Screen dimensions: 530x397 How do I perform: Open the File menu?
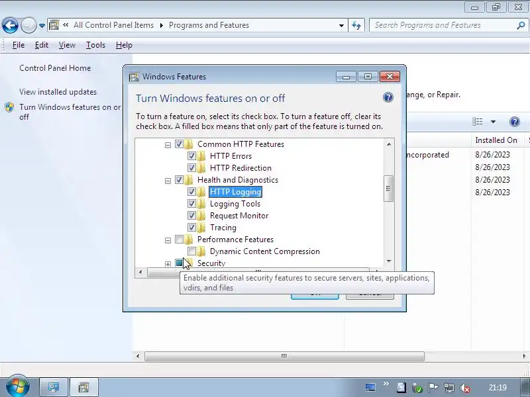(19, 45)
